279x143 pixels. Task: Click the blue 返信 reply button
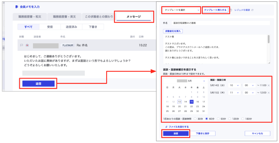click(38, 84)
